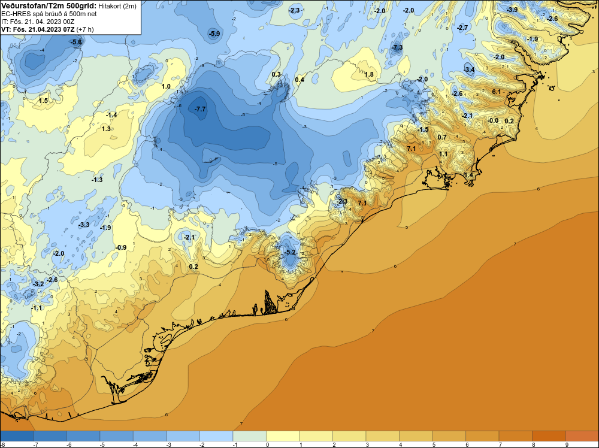Click the -3.4 temperature label
This screenshot has height=448, width=599.
point(469,69)
